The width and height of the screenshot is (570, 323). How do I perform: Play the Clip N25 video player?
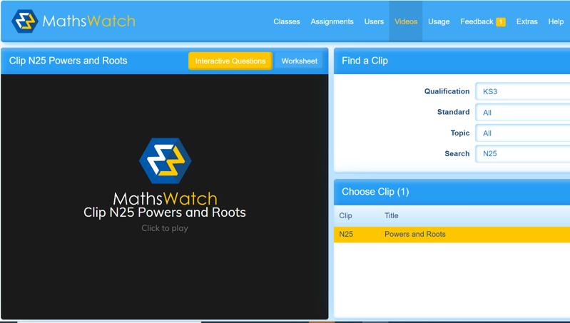point(164,197)
